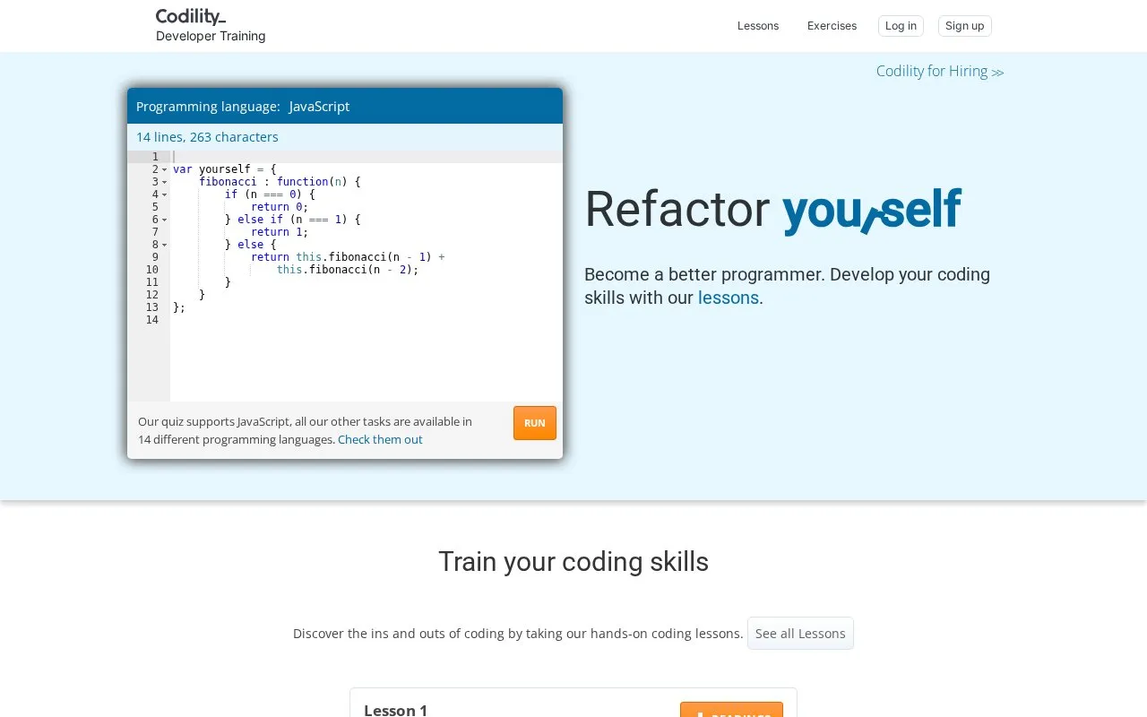Click the Sign up button
This screenshot has width=1147, height=717.
click(964, 26)
